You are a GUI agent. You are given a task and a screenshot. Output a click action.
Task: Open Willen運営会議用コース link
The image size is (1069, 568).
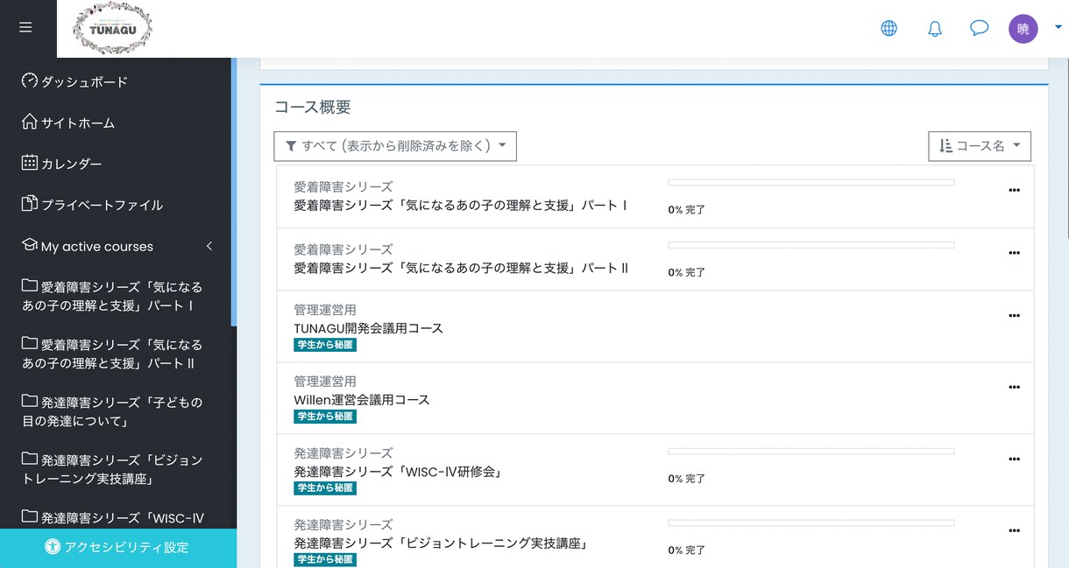pyautogui.click(x=362, y=400)
